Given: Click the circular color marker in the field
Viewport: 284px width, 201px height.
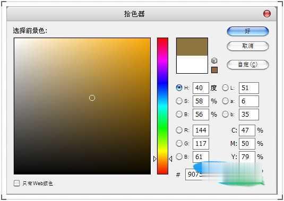Looking at the screenshot, I should tap(92, 98).
